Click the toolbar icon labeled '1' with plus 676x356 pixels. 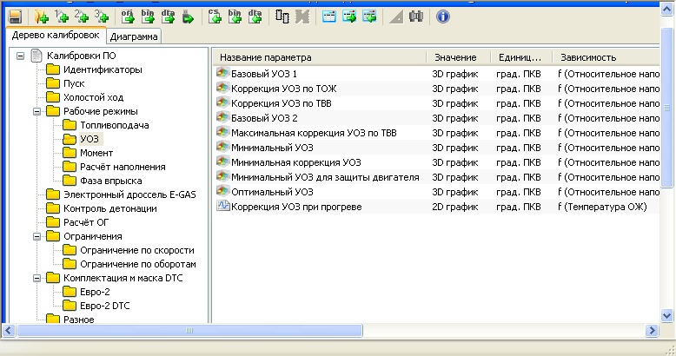click(x=62, y=16)
